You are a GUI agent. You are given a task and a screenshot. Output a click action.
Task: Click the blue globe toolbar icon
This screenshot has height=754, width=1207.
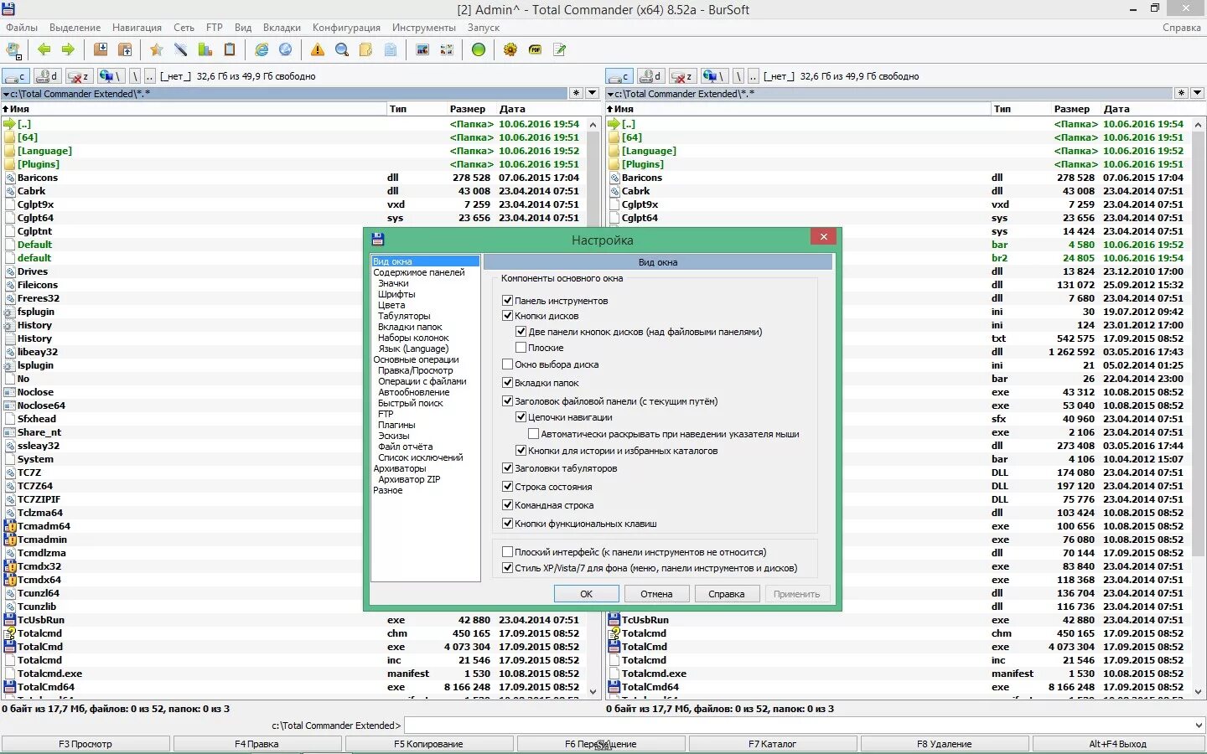pyautogui.click(x=286, y=49)
